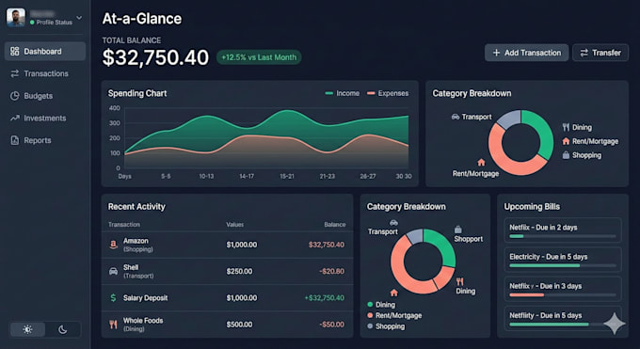
Task: Click the 14-17 day label on chart axis
Action: [247, 176]
